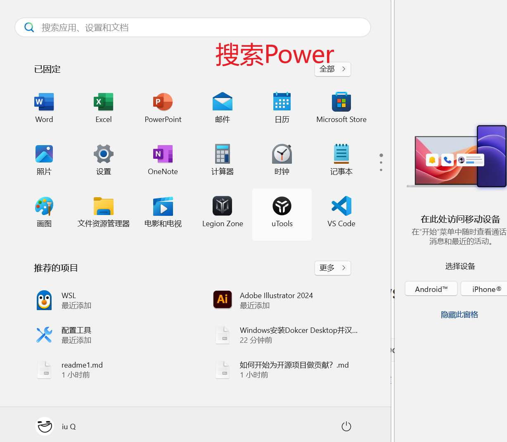This screenshot has height=442, width=507.
Task: Click the phone companion illustration
Action: [x=457, y=156]
